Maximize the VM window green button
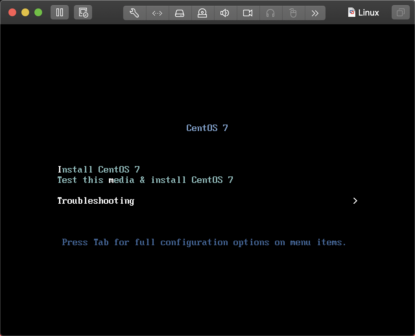This screenshot has height=336, width=415. click(x=38, y=13)
